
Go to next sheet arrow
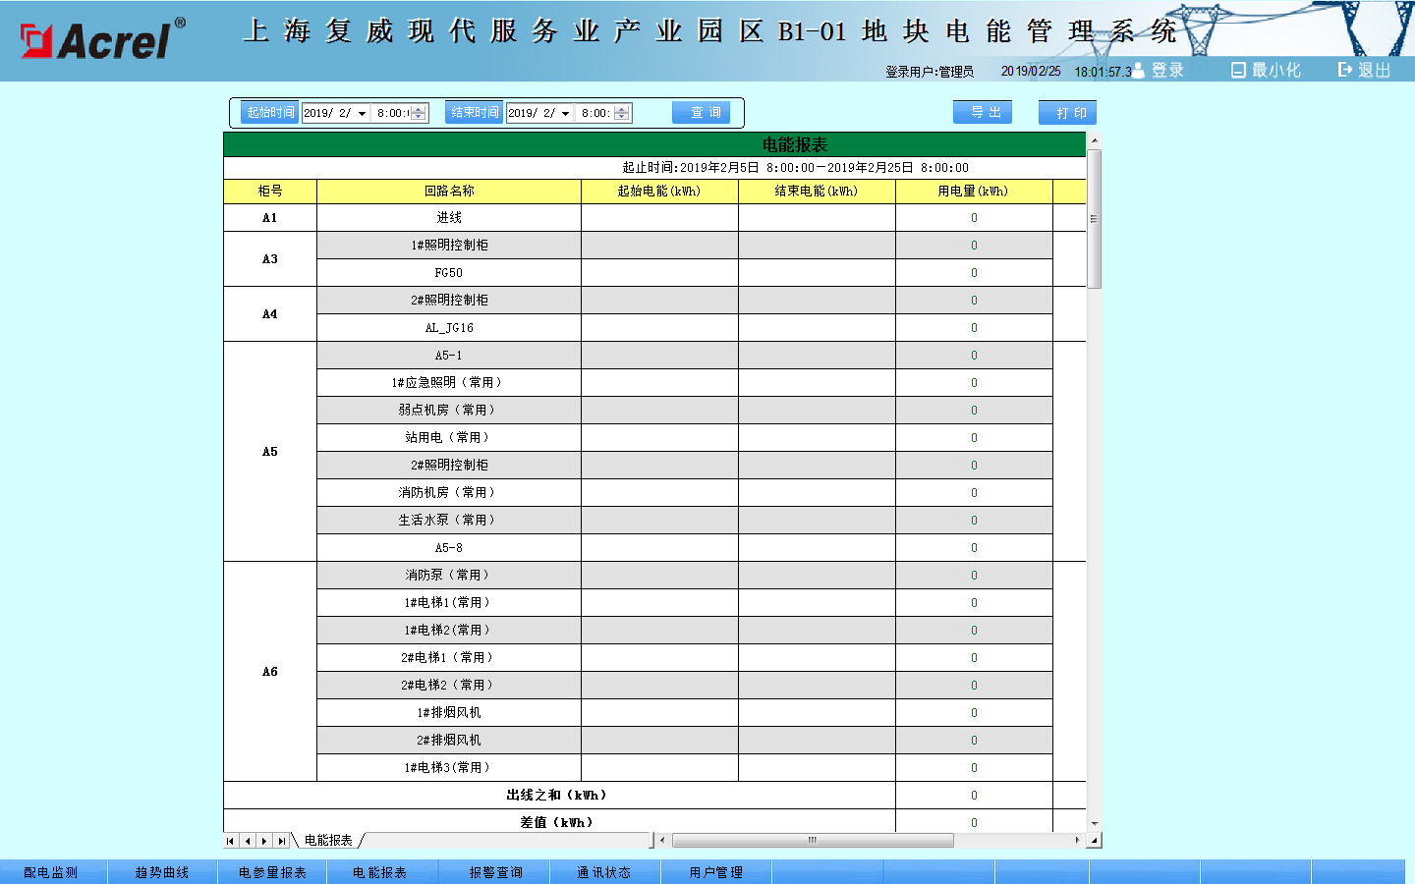[264, 841]
